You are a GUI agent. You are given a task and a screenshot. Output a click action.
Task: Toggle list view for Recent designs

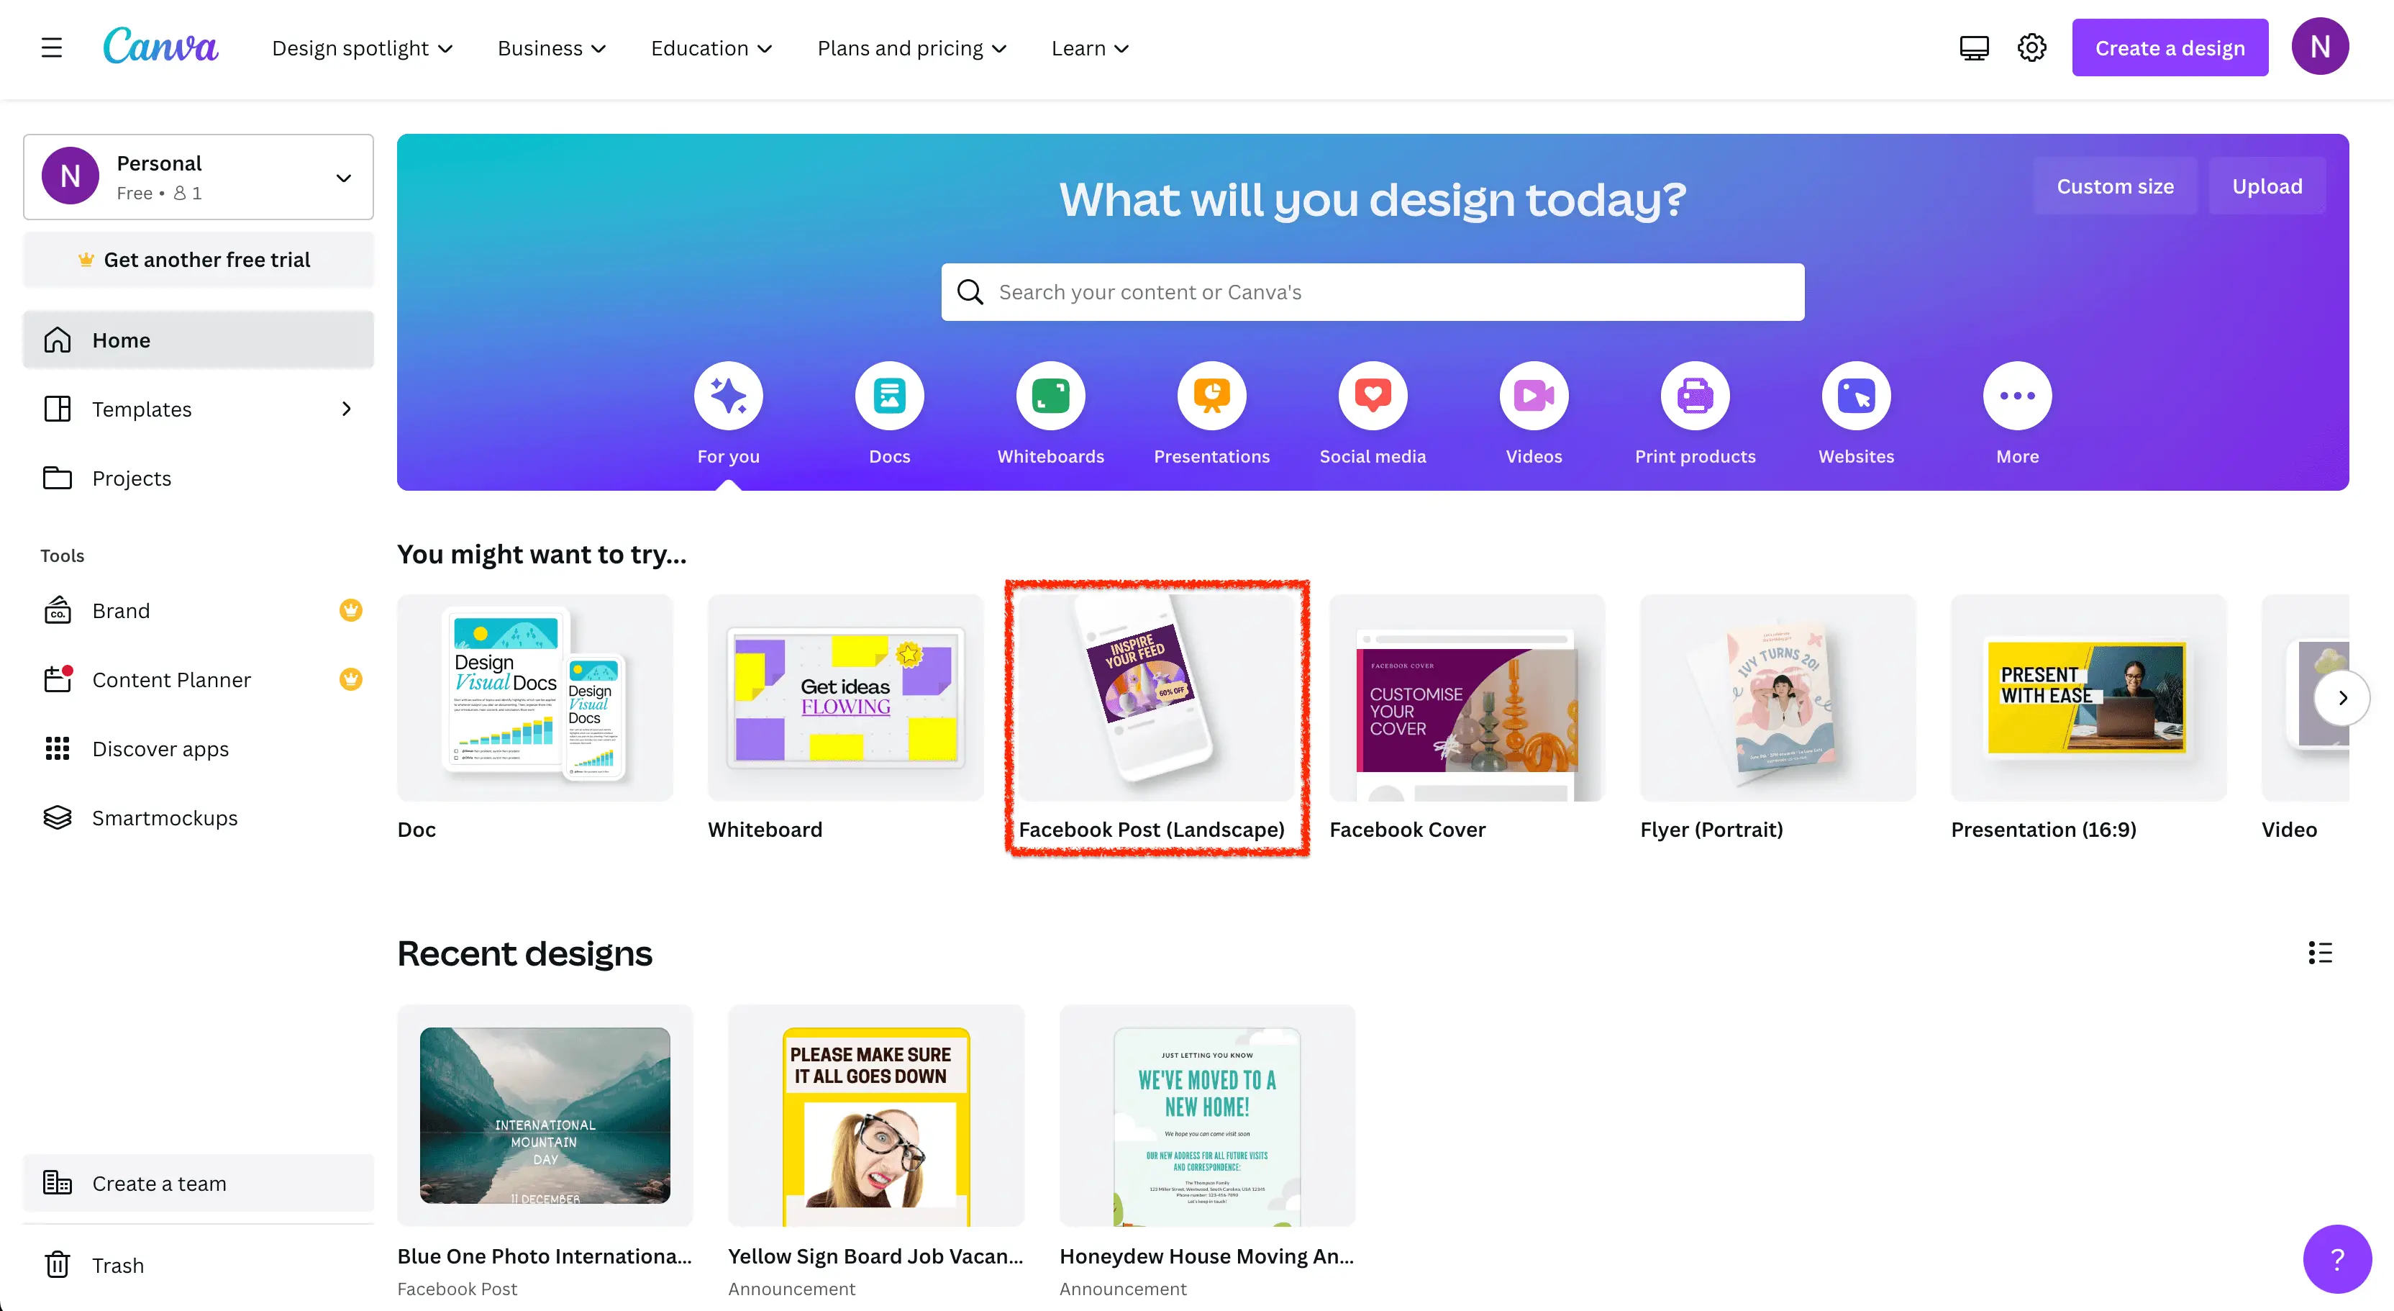[2320, 952]
